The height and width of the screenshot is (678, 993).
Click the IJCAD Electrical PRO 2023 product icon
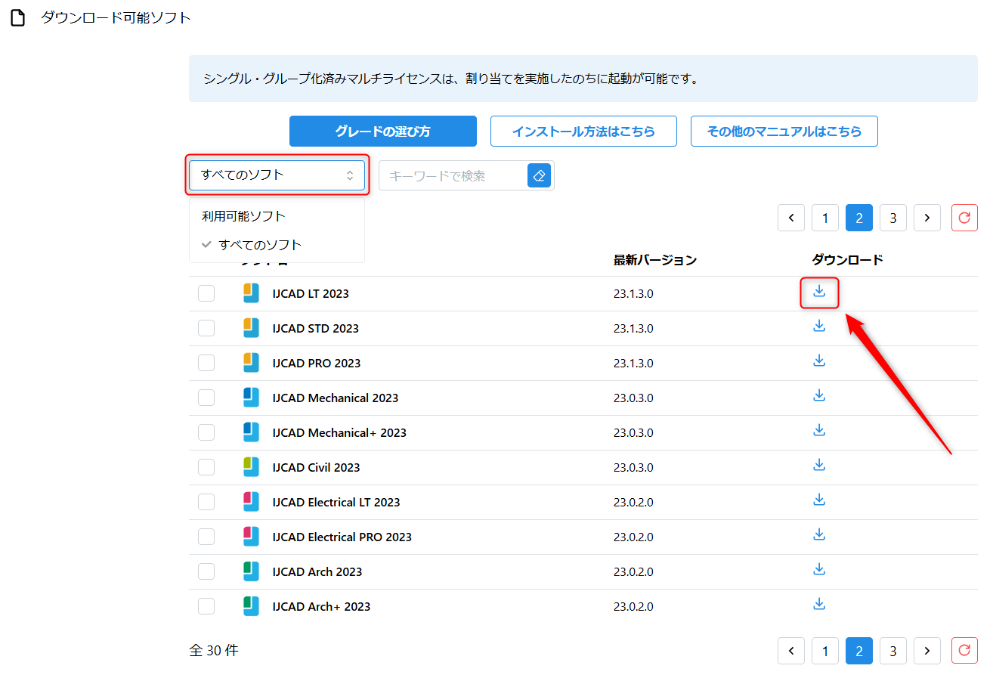251,537
